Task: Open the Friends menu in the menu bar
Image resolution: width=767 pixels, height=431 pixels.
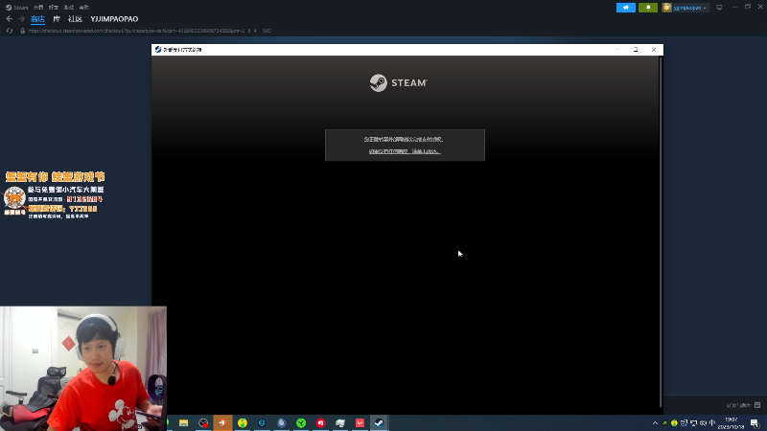Action: click(x=54, y=8)
